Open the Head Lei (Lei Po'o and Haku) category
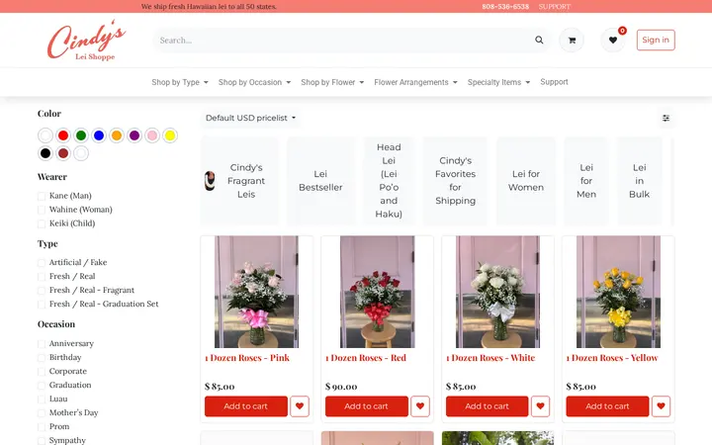 point(389,181)
